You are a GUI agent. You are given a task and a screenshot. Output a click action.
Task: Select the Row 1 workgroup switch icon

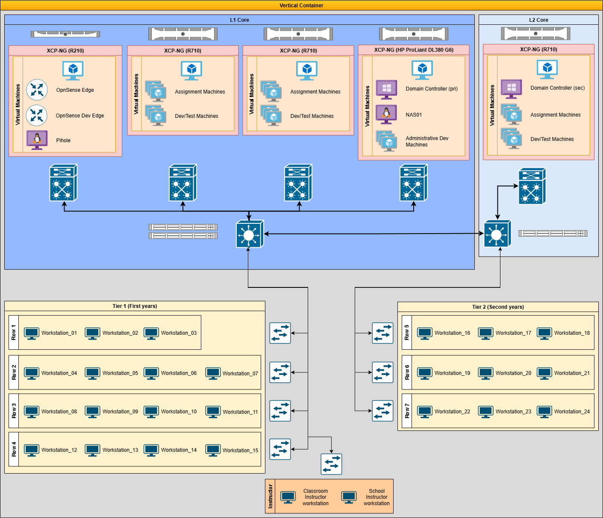pyautogui.click(x=280, y=333)
